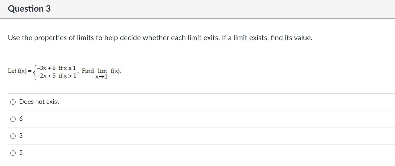395x166 pixels.
Task: Click the answer label reading 3
Action: (21, 136)
